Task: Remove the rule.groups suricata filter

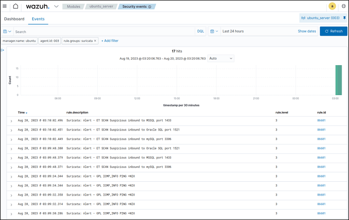Action: 95,40
